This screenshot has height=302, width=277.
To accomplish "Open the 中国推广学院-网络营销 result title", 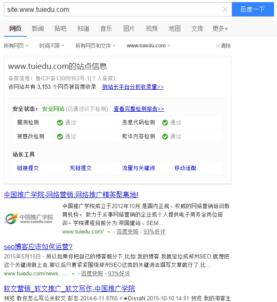I will point(71,195).
